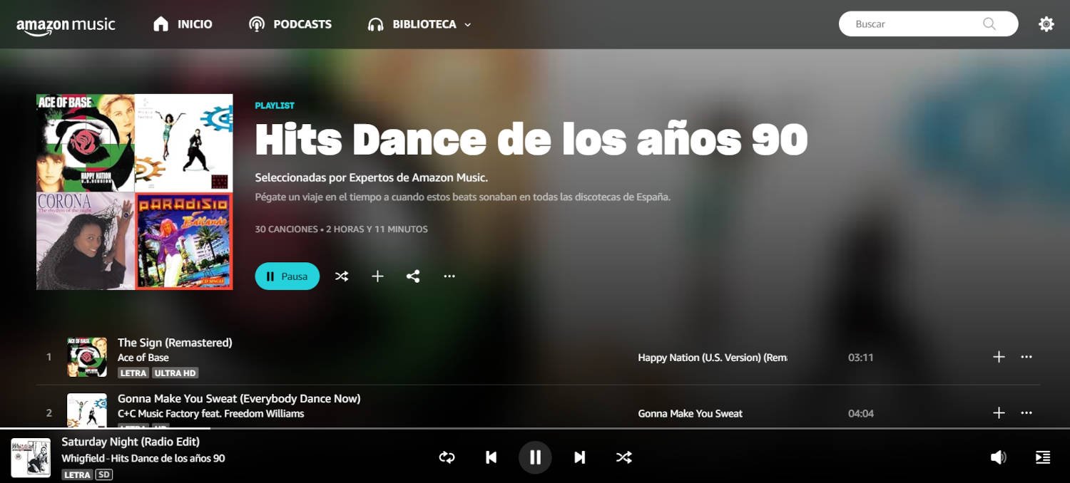Screen dimensions: 1070x483
Task: Click the volume speaker icon
Action: pyautogui.click(x=999, y=457)
